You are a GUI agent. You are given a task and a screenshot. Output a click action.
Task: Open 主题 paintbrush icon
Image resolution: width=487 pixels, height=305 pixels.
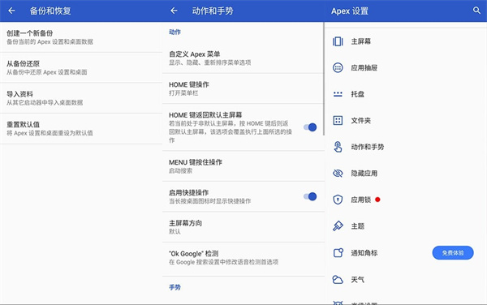click(338, 226)
